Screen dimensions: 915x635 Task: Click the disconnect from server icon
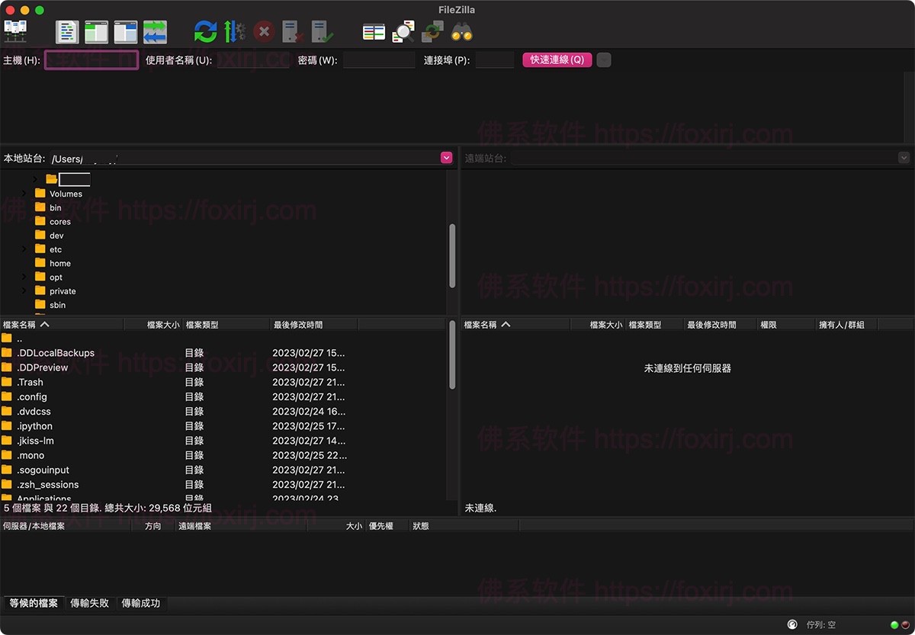[x=293, y=31]
